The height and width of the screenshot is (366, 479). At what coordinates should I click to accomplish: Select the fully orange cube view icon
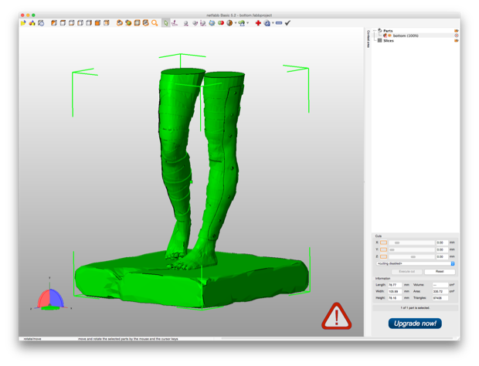point(97,23)
